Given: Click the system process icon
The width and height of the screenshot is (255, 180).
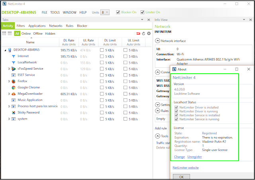Looking at the screenshot, I should (14, 119).
